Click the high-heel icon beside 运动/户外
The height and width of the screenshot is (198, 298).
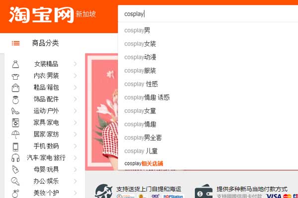15,111
